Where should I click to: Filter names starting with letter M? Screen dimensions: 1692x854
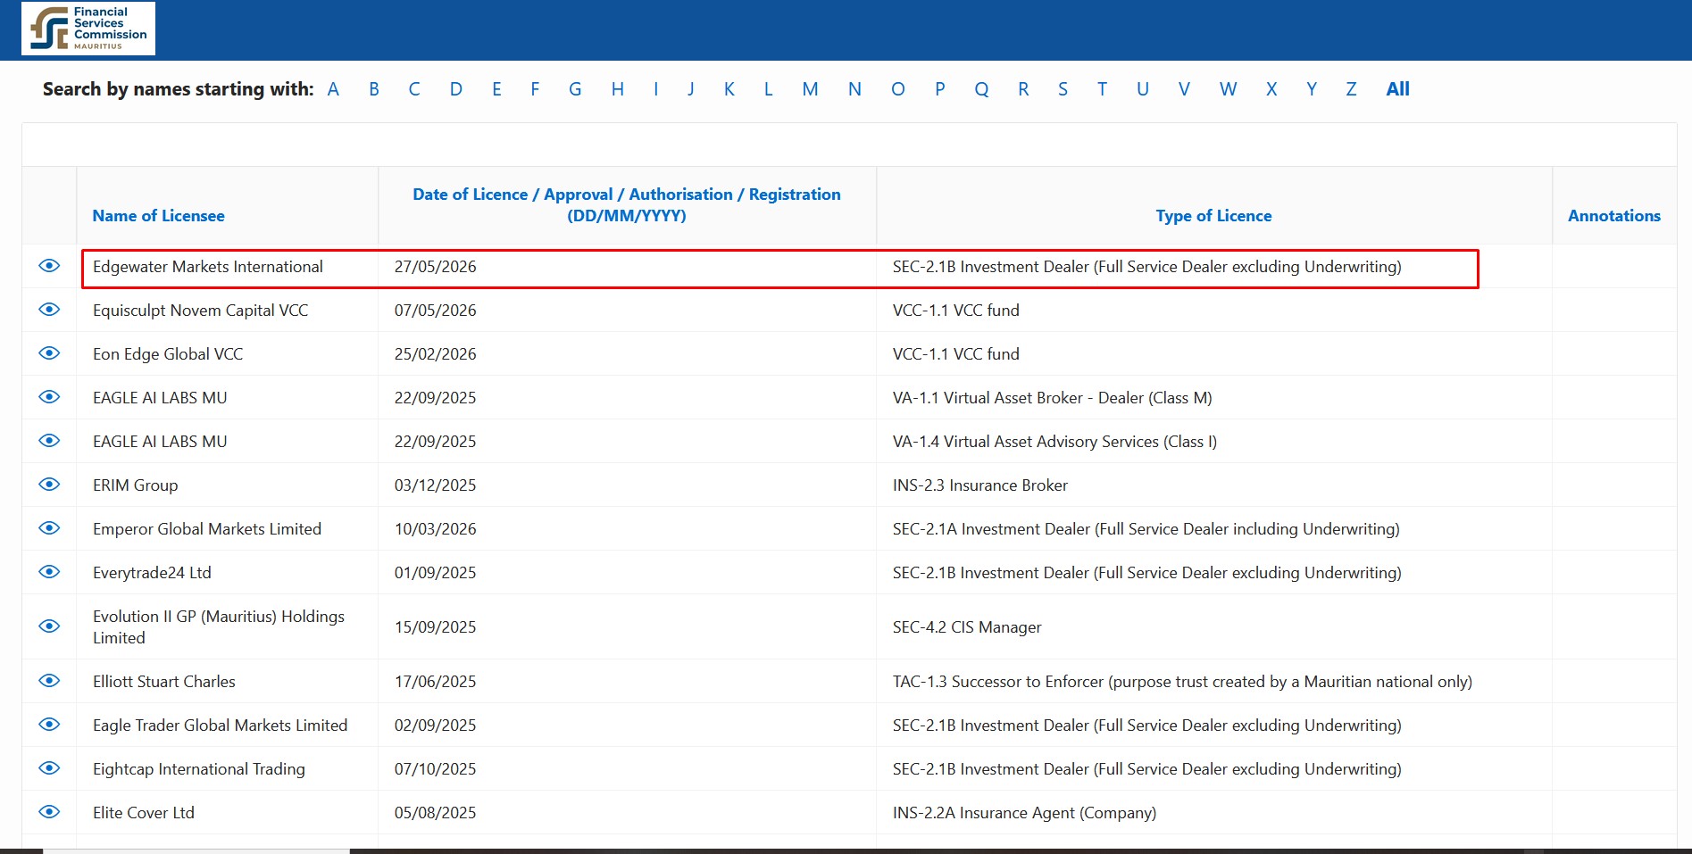pos(810,89)
